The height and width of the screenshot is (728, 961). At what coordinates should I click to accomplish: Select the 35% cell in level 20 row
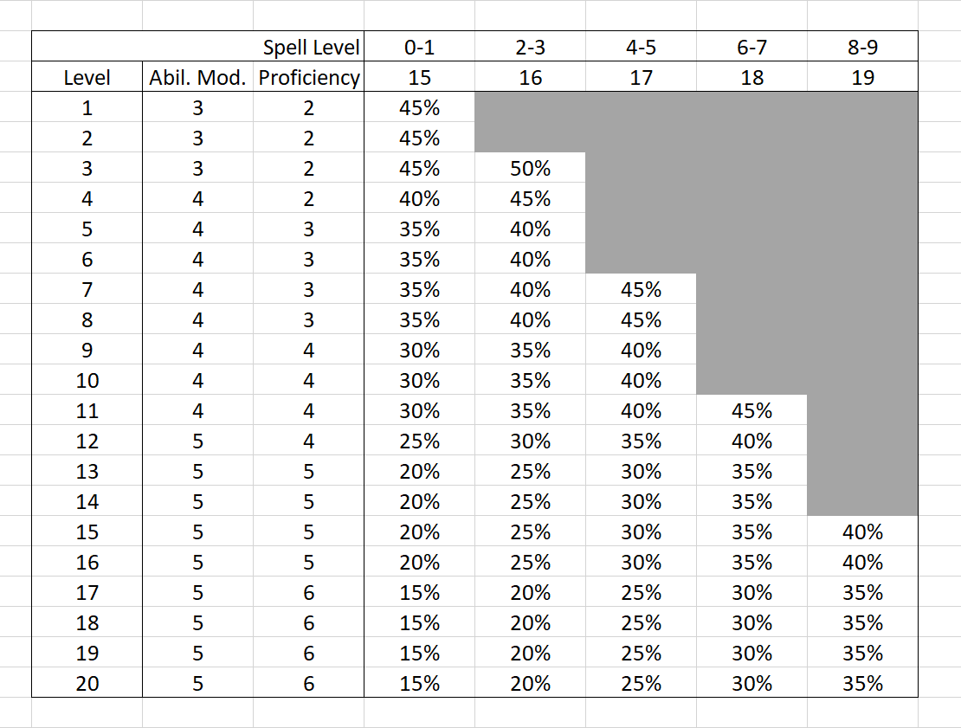coord(862,683)
